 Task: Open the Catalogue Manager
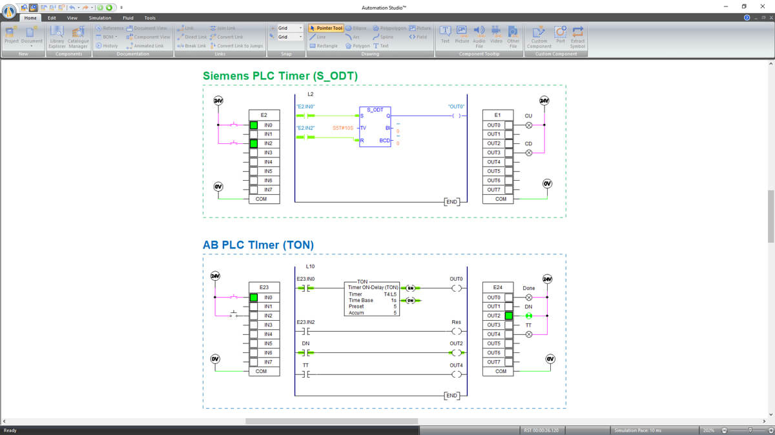coord(78,37)
